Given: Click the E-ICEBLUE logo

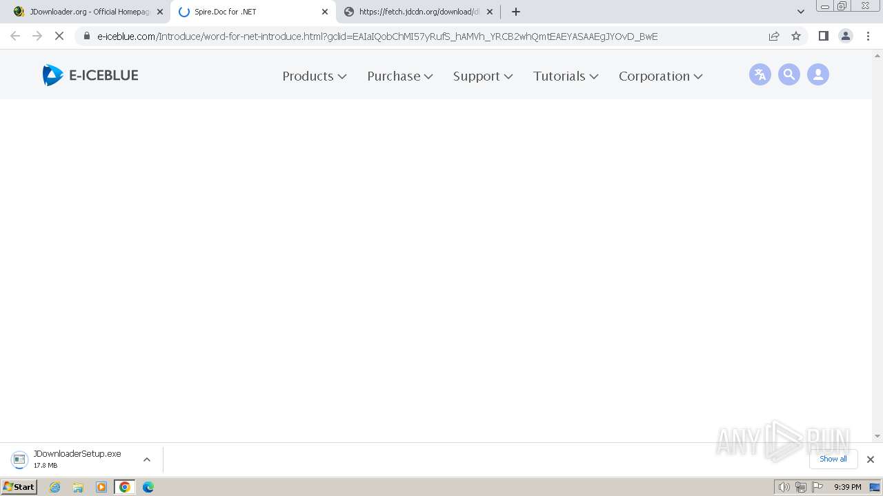Looking at the screenshot, I should pos(90,75).
